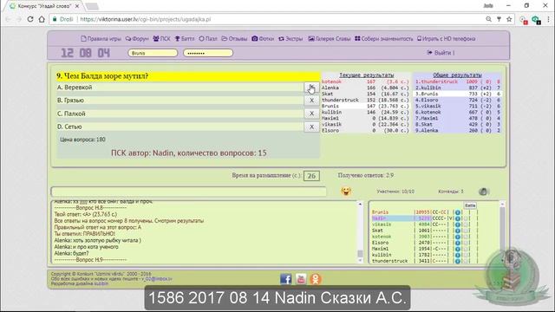Click X button for answer D Сетью
The height and width of the screenshot is (312, 555).
[311, 127]
